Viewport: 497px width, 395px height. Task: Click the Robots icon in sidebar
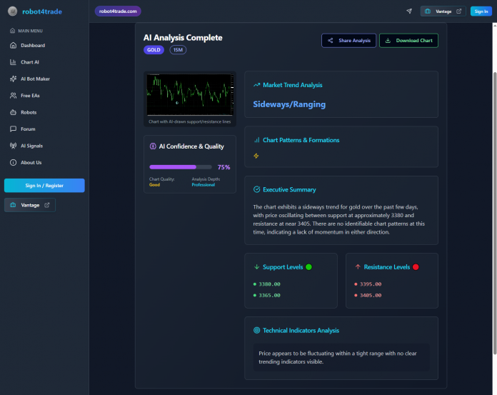[x=14, y=112]
